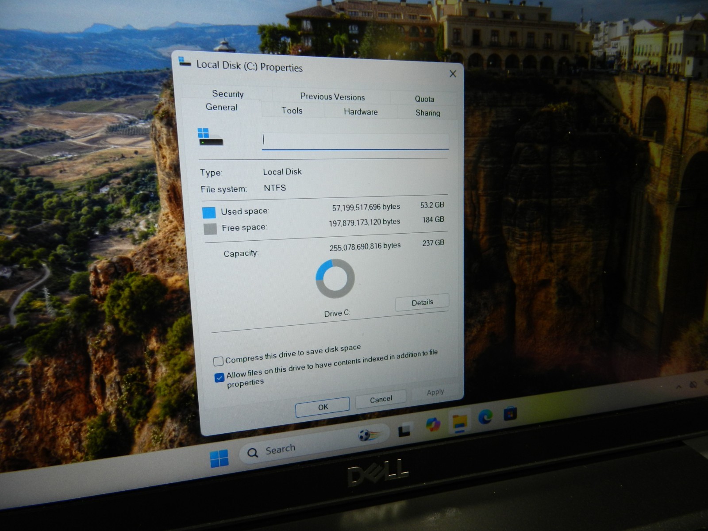Open the Windows Start menu

tap(219, 458)
